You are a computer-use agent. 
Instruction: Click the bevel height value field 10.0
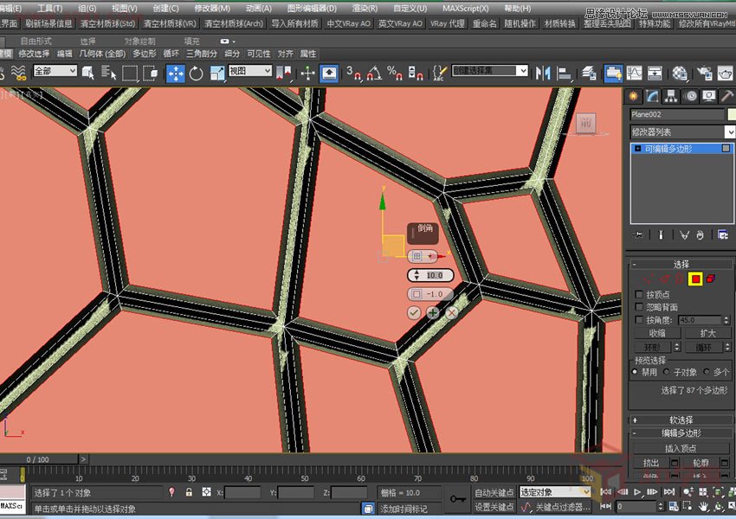[436, 275]
